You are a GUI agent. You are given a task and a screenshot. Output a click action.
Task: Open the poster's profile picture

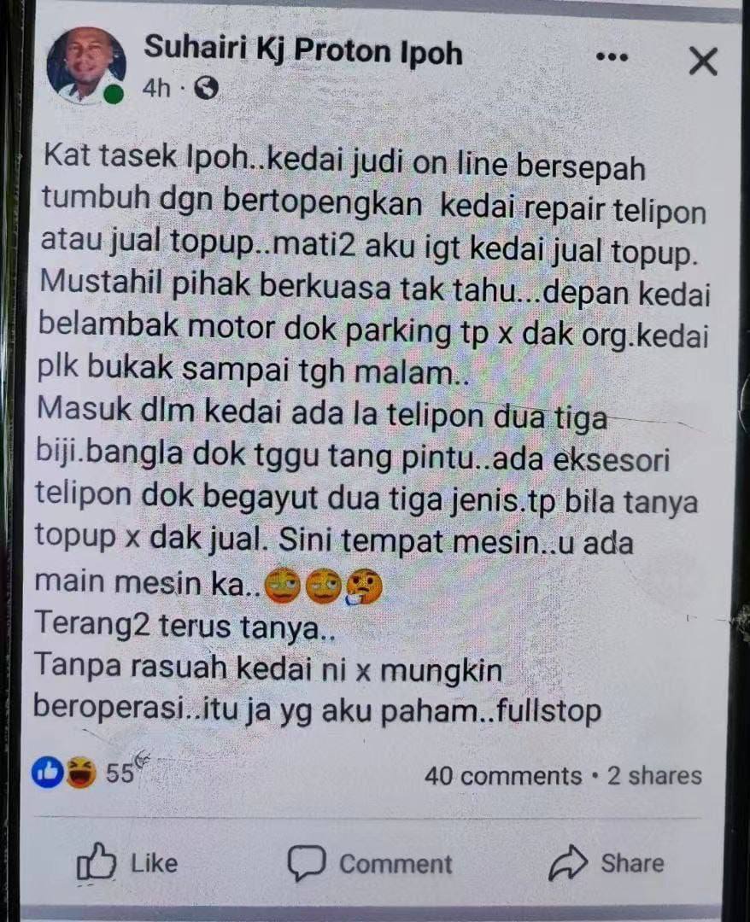86,65
